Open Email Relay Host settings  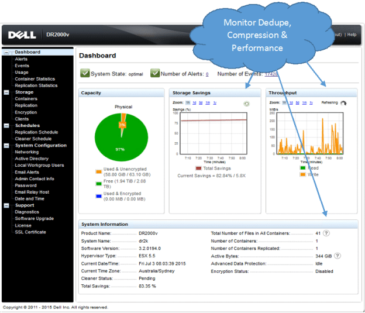pyautogui.click(x=32, y=192)
